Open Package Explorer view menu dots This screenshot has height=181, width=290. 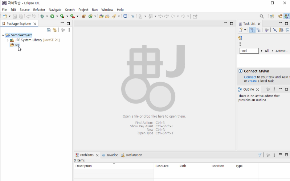click(x=69, y=30)
